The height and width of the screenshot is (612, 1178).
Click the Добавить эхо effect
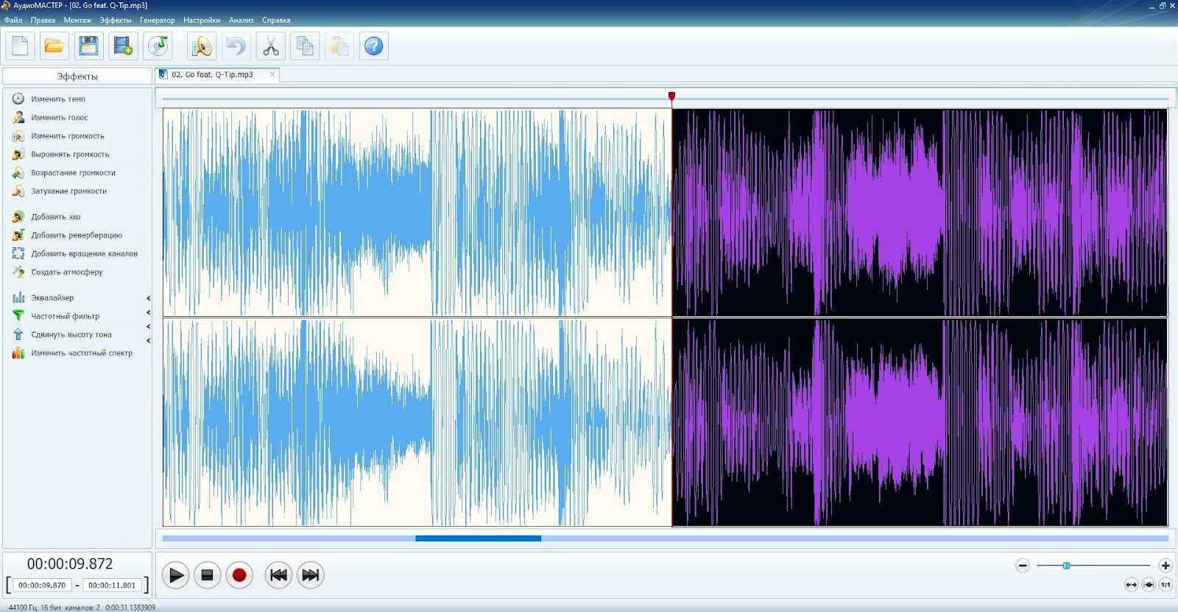coord(55,217)
